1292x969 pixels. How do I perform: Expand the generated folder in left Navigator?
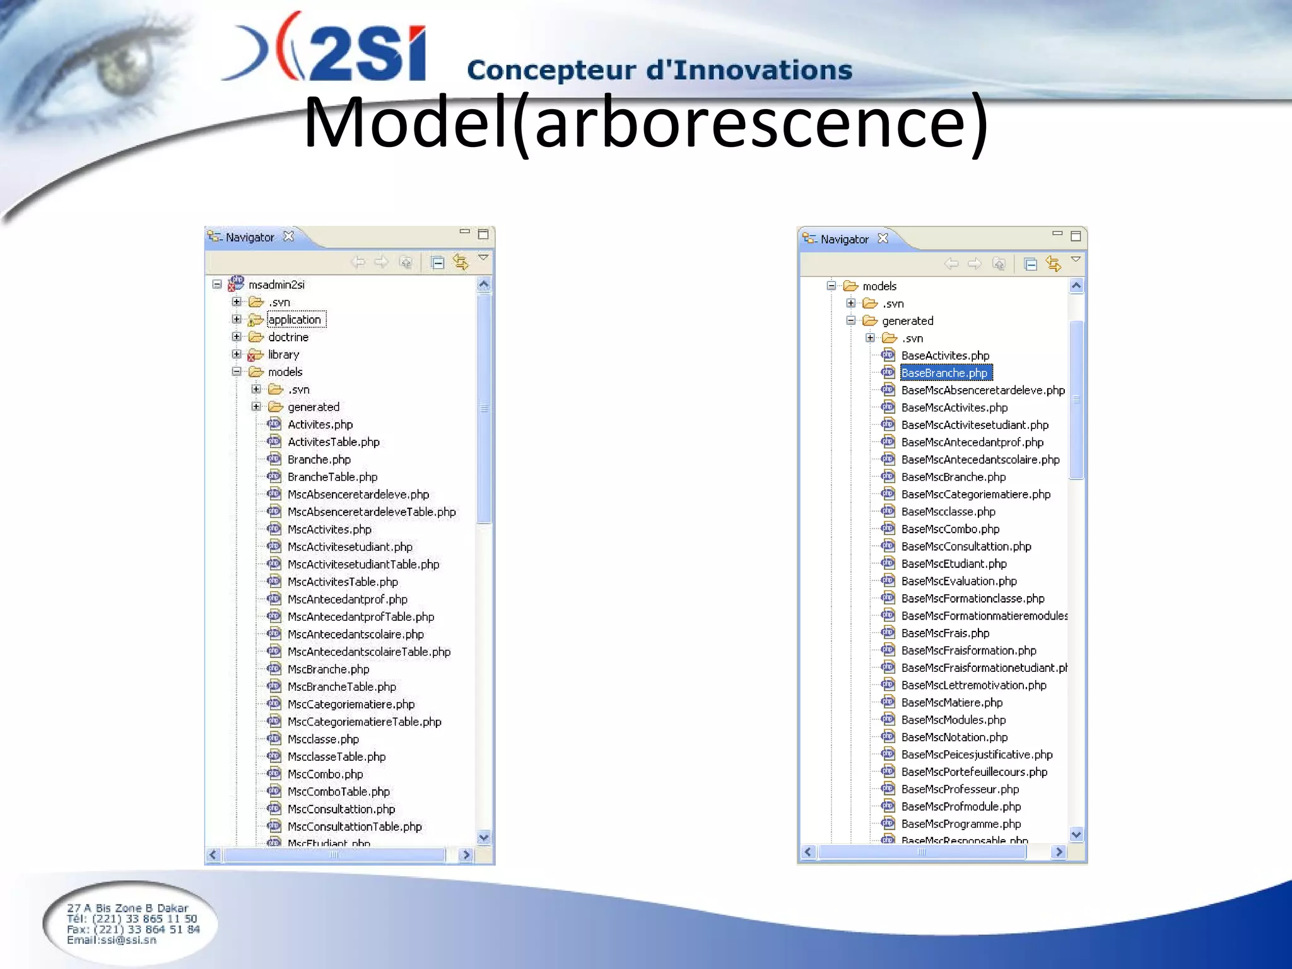pyautogui.click(x=256, y=407)
